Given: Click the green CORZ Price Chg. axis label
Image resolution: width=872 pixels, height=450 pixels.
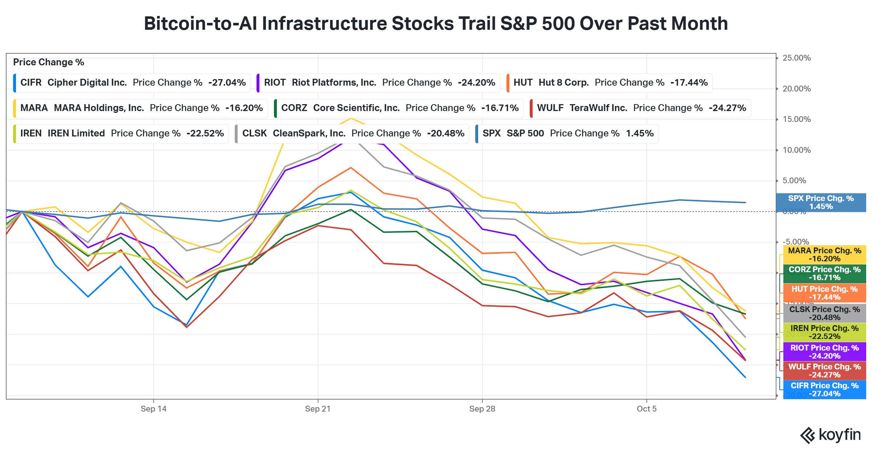Looking at the screenshot, I should click(824, 274).
